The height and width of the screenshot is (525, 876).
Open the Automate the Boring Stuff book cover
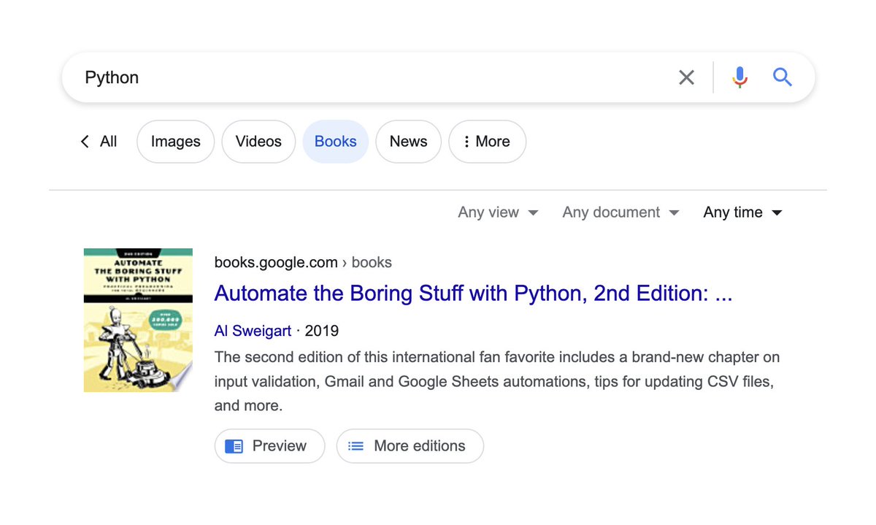click(x=138, y=320)
